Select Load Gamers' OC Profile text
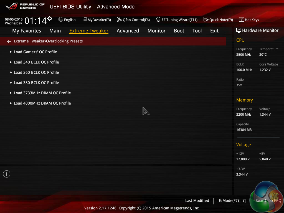The width and height of the screenshot is (284, 213). [35, 52]
